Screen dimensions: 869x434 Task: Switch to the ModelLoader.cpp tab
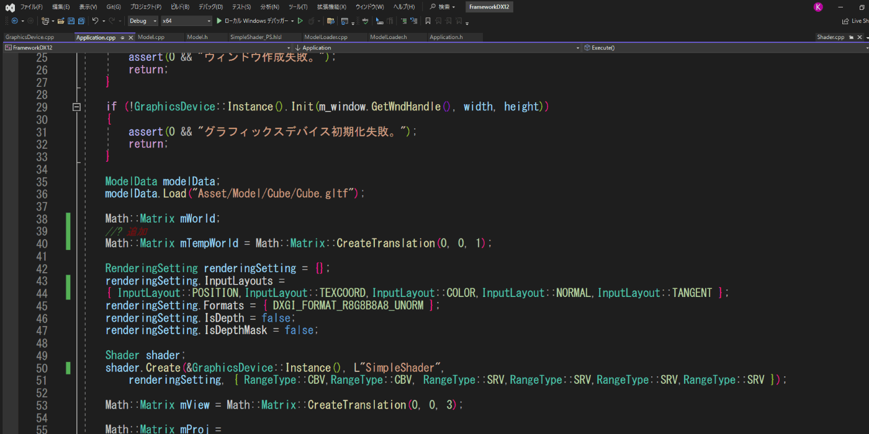(x=325, y=37)
